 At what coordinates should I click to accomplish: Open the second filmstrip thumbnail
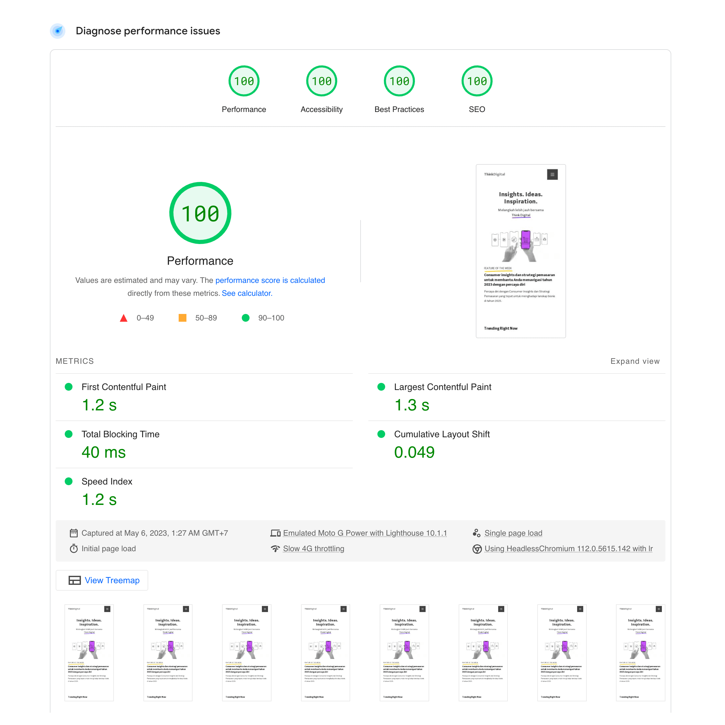pos(168,652)
